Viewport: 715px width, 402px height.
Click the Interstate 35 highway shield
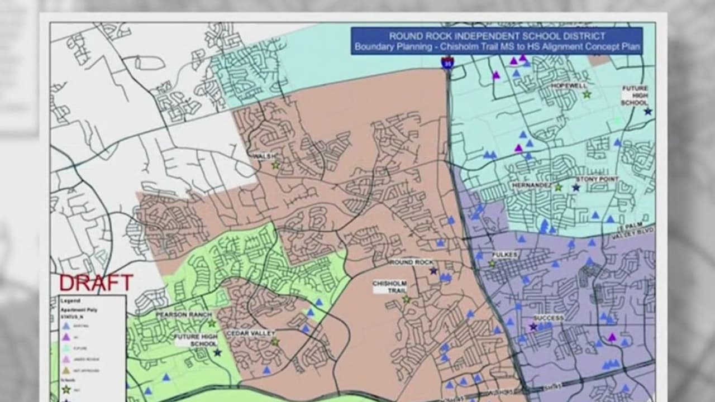click(x=447, y=63)
